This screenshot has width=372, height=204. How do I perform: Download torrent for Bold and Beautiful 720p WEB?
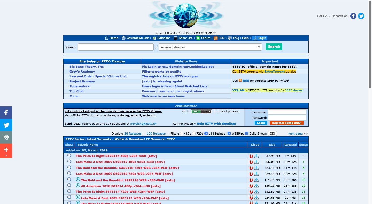(257, 168)
